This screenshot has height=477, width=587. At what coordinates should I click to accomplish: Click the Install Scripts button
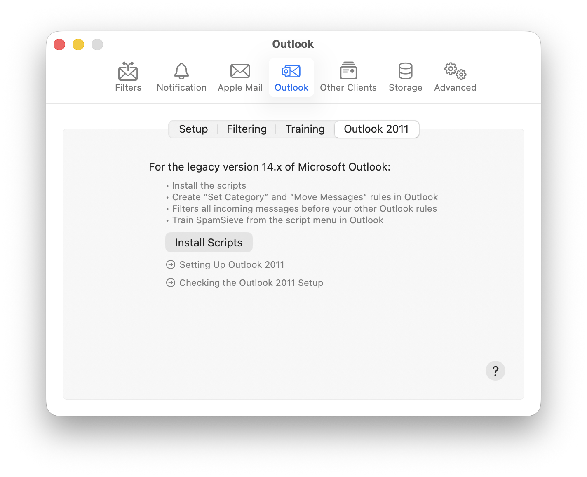[209, 242]
